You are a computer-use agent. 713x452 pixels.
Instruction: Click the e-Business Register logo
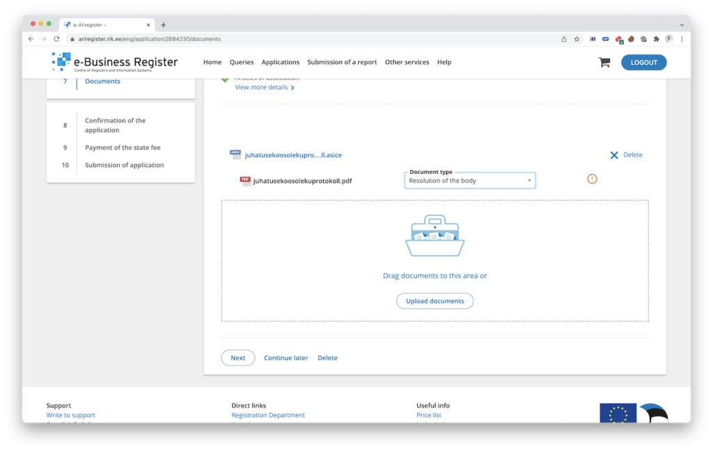pyautogui.click(x=115, y=63)
